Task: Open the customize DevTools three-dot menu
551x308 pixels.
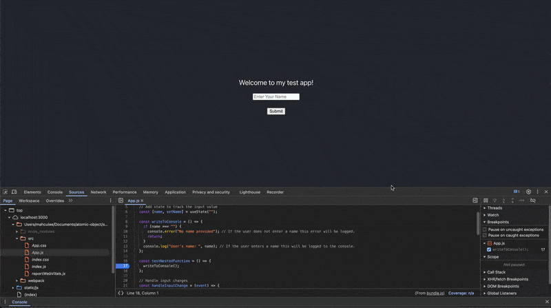Action: point(537,192)
